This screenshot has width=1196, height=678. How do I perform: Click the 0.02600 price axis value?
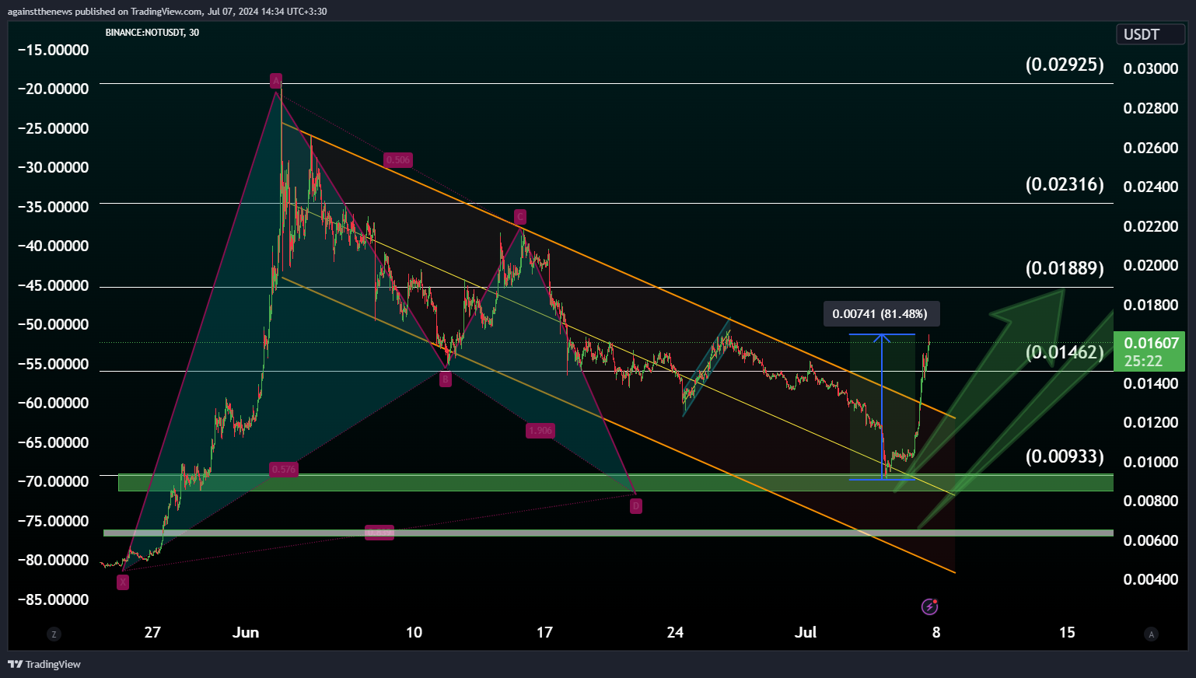[1151, 148]
